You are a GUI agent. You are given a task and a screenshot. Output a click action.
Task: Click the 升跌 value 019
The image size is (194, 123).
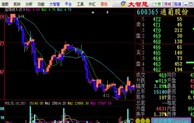pos(163,81)
